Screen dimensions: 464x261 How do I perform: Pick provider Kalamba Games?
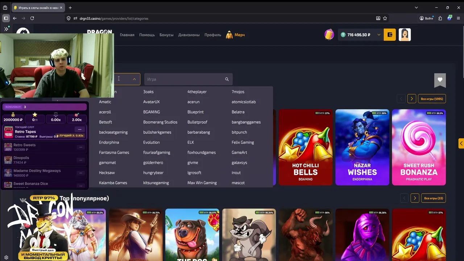pyautogui.click(x=113, y=183)
